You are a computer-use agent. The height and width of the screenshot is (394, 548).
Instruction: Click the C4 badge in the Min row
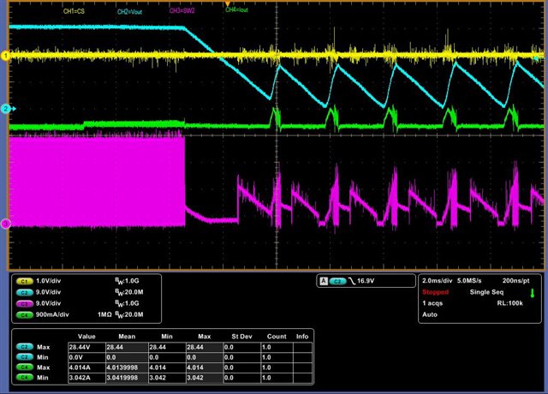click(x=24, y=377)
